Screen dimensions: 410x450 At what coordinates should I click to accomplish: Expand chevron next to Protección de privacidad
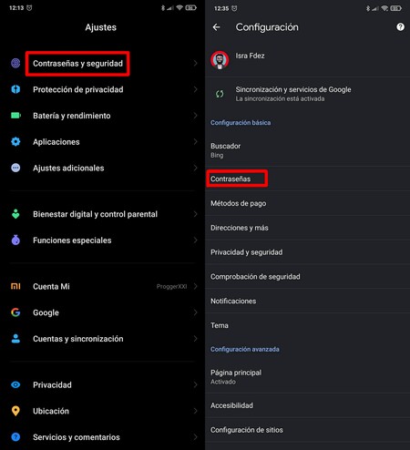coord(195,89)
